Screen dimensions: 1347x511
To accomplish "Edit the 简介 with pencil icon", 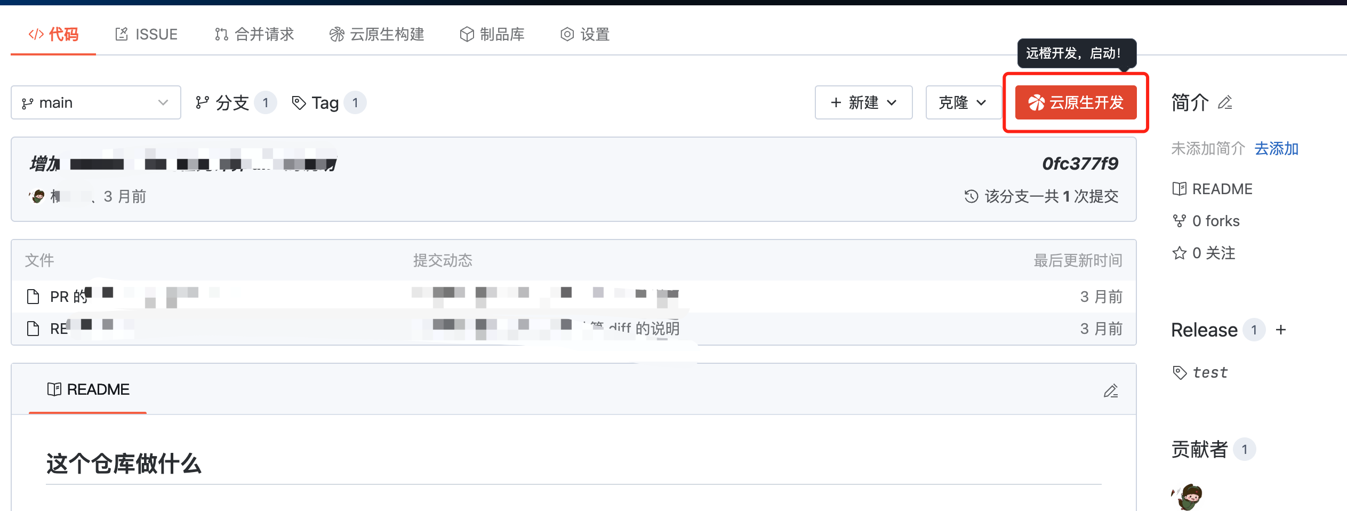I will click(1225, 102).
